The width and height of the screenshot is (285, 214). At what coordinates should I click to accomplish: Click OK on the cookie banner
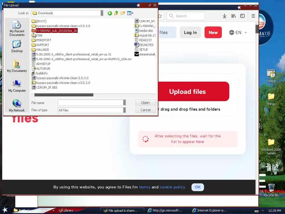198,187
